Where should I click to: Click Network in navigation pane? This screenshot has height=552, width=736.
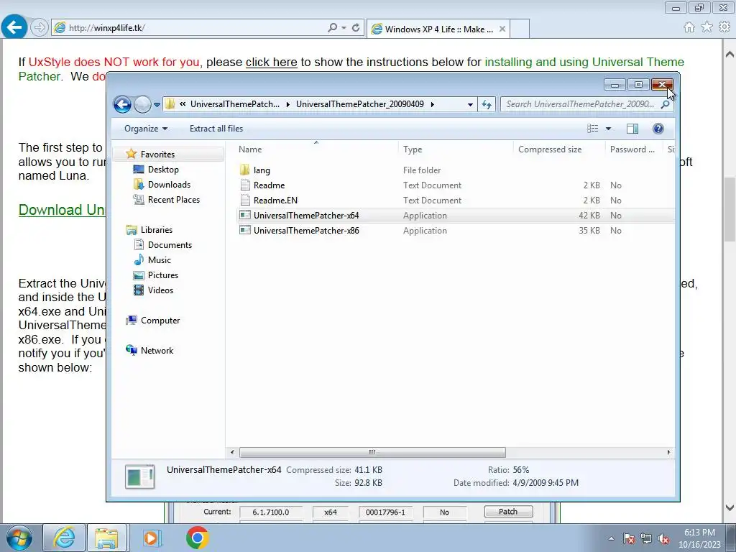pos(157,351)
